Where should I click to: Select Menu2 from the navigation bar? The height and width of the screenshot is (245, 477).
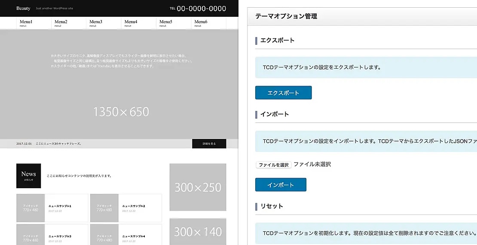61,23
